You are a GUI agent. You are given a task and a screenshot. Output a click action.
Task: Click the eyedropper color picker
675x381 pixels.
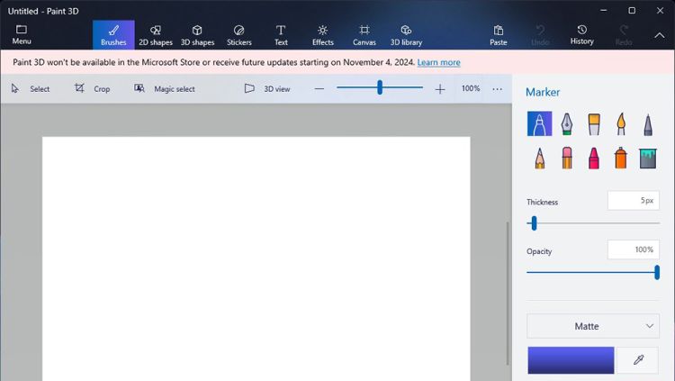pyautogui.click(x=638, y=360)
